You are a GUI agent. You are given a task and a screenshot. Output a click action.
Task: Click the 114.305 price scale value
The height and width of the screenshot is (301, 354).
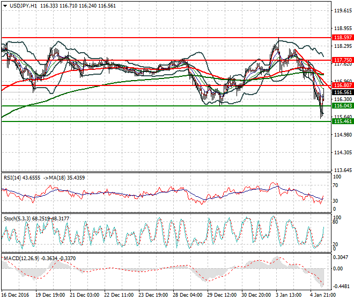343,153
